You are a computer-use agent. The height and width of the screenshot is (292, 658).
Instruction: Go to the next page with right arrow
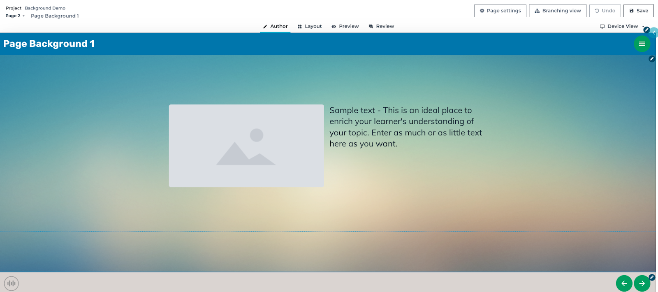(642, 283)
